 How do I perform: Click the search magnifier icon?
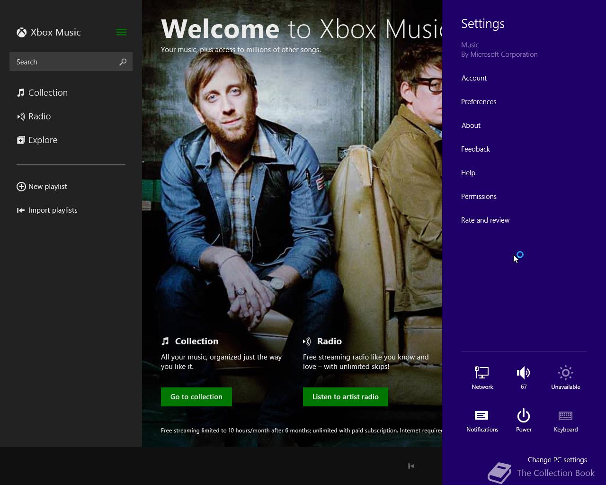(123, 62)
